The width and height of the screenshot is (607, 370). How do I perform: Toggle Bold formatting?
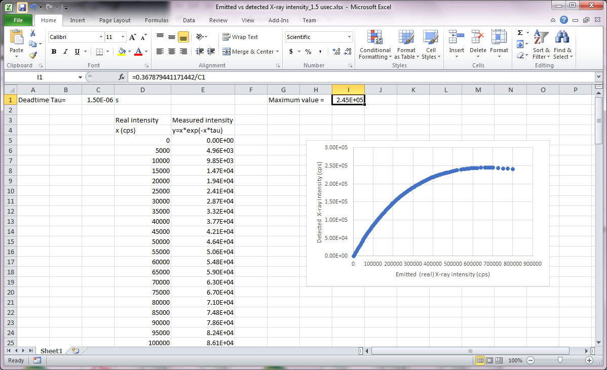[54, 52]
